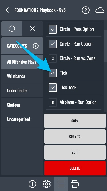Click the play list scrollbar
The image size is (107, 191).
(x=105, y=46)
